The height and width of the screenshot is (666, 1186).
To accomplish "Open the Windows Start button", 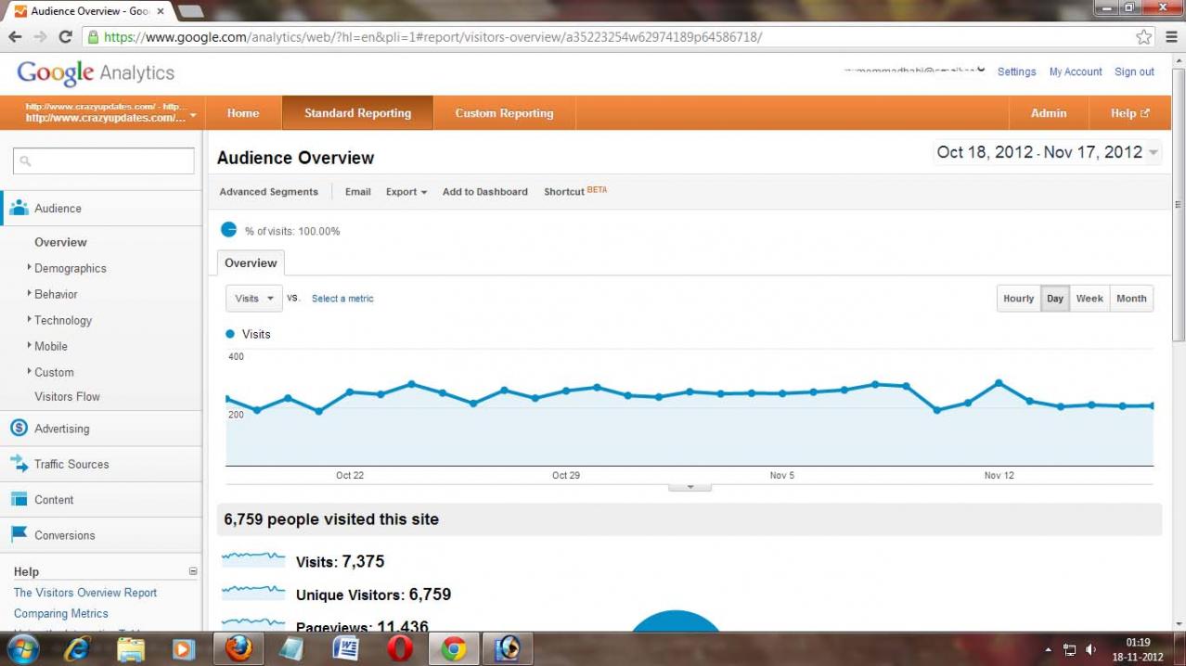I will 21,648.
